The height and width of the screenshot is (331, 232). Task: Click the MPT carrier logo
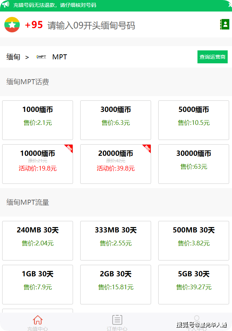[x=41, y=57]
